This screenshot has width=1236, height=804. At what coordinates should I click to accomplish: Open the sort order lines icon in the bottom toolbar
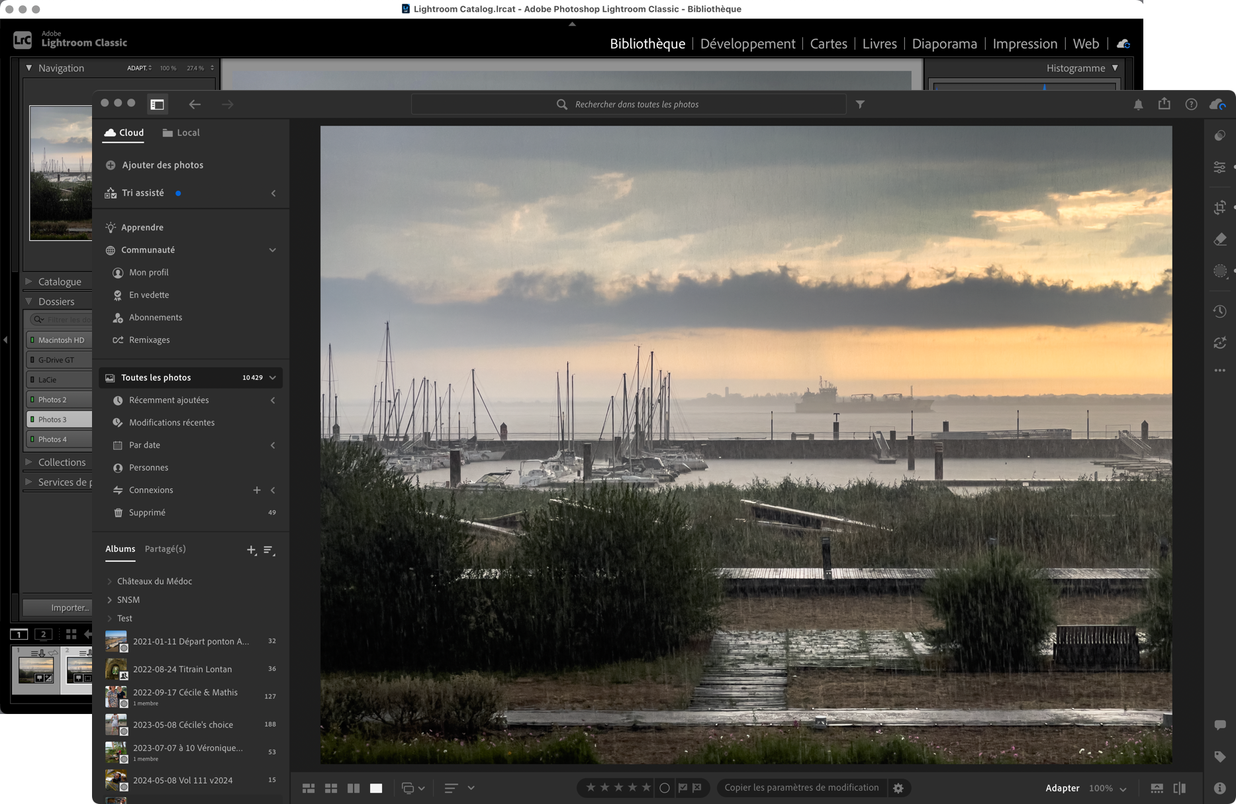[x=452, y=788]
